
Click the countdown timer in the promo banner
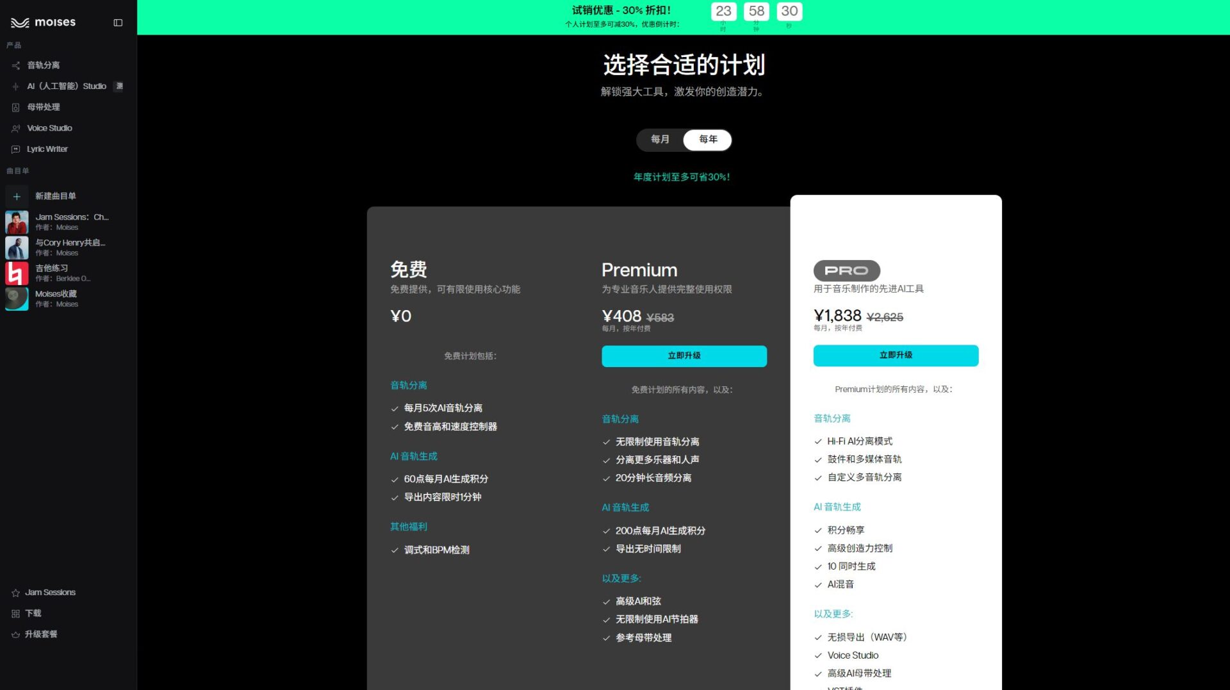(x=757, y=11)
